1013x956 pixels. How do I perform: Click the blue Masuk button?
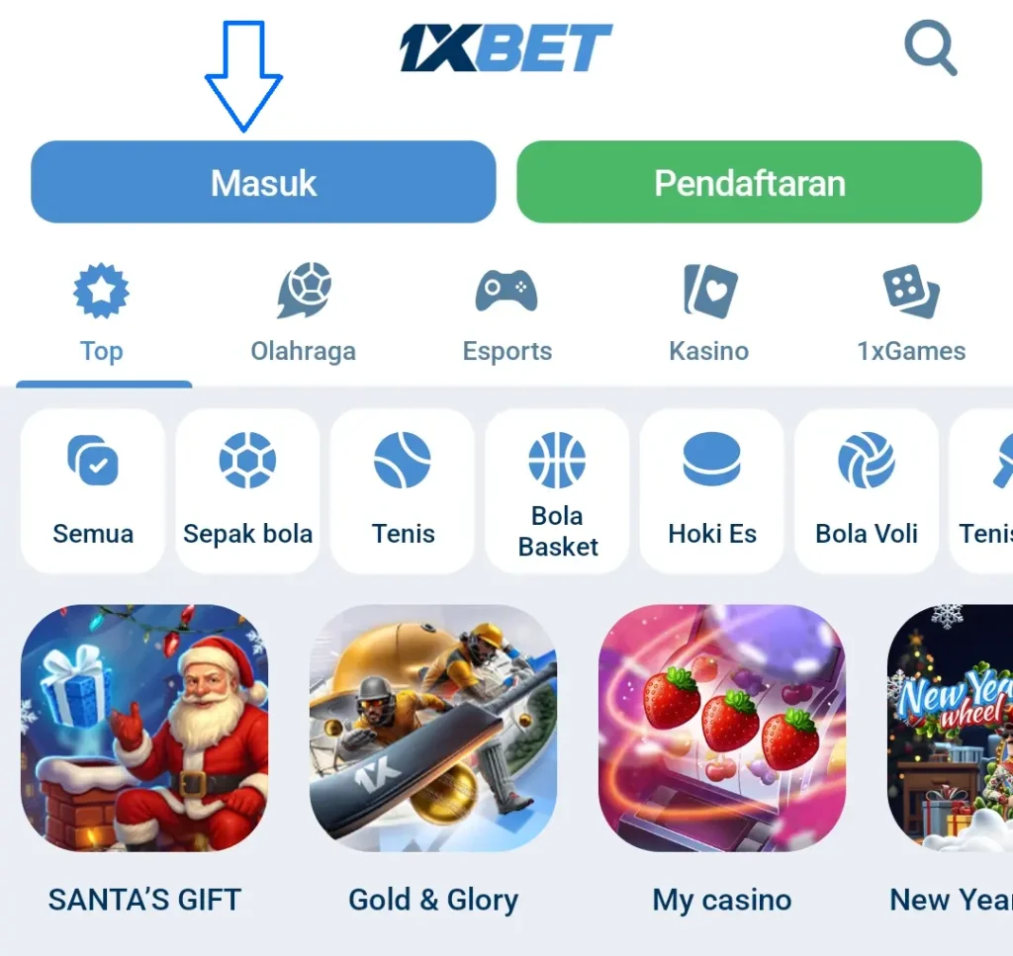click(263, 182)
